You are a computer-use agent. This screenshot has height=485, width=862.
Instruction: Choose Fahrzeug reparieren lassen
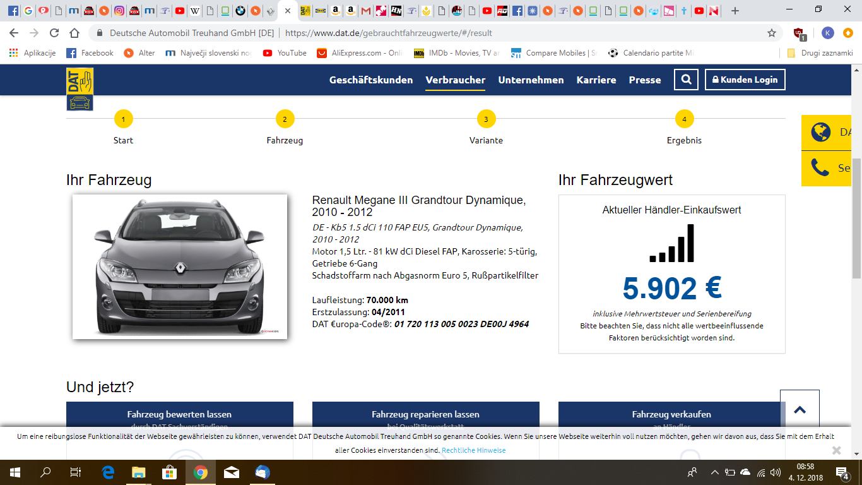click(x=426, y=415)
